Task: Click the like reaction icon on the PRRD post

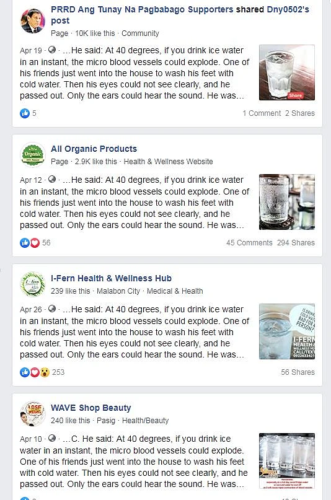Action: tap(25, 113)
